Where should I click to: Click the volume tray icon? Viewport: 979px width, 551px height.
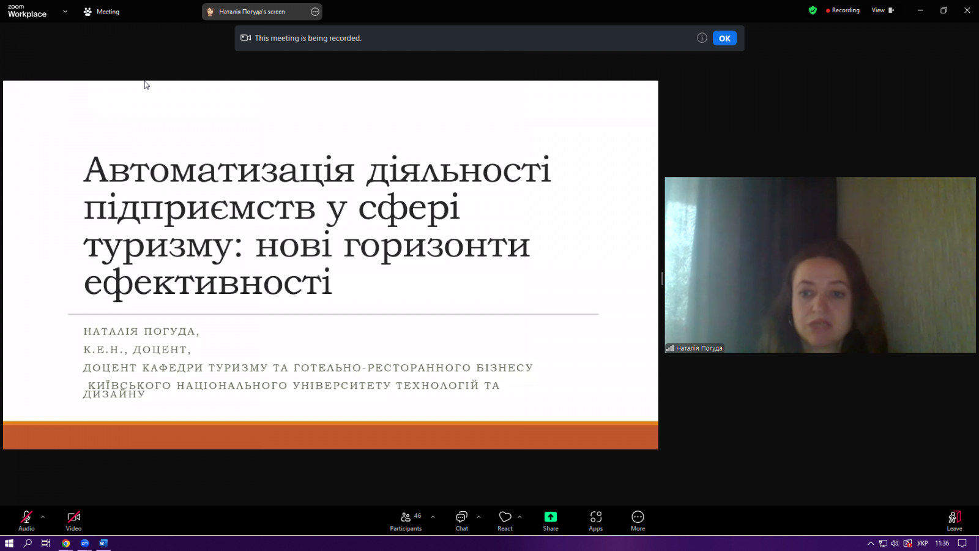(895, 543)
